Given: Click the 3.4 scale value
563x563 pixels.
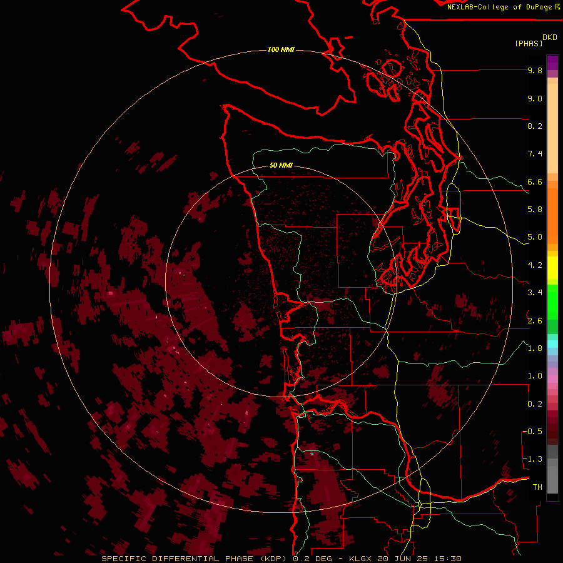Looking at the screenshot, I should pyautogui.click(x=535, y=293).
